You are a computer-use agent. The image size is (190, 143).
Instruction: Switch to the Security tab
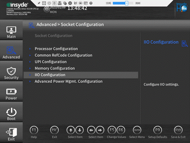tap(11, 73)
